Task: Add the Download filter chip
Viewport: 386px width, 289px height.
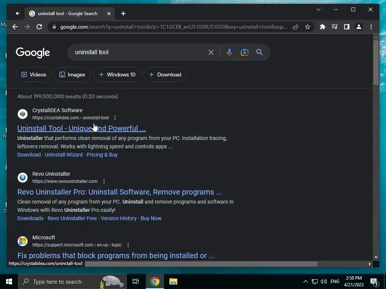Action: tap(165, 75)
